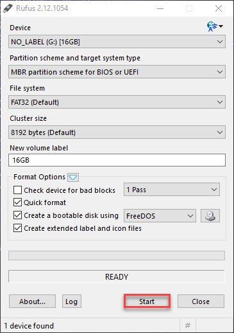Uncheck Create extended label and icon files

(x=17, y=228)
